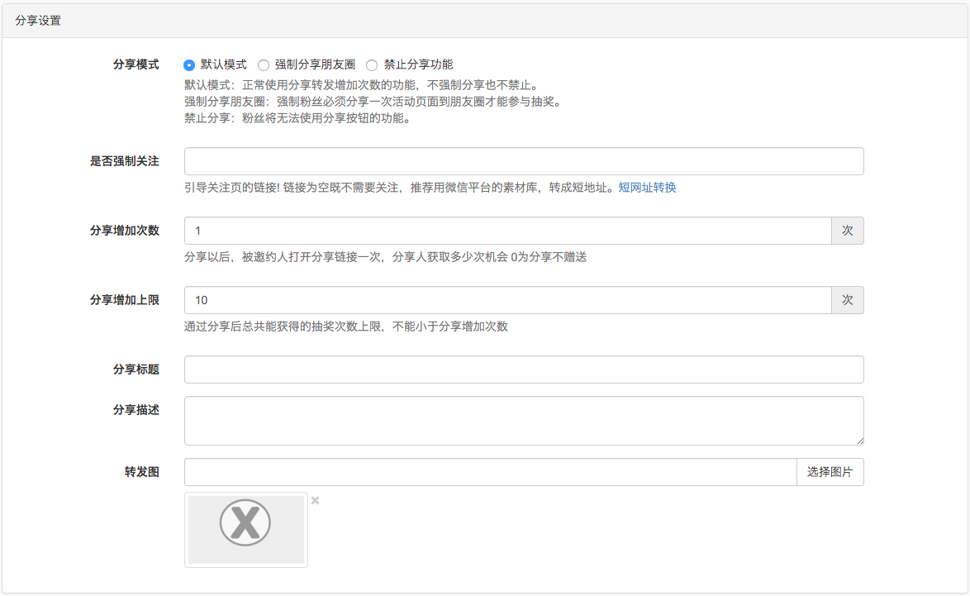Click the 分享增加上限 label
The width and height of the screenshot is (970, 596).
click(124, 299)
